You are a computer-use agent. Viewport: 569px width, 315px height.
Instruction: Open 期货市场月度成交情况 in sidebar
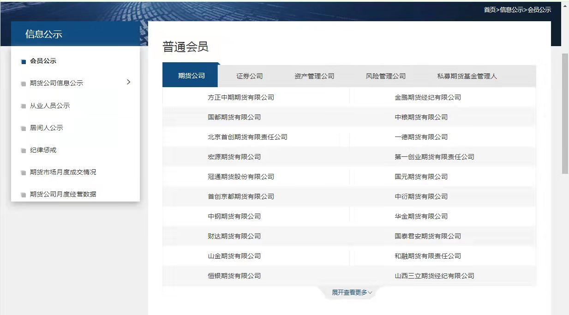pyautogui.click(x=63, y=172)
